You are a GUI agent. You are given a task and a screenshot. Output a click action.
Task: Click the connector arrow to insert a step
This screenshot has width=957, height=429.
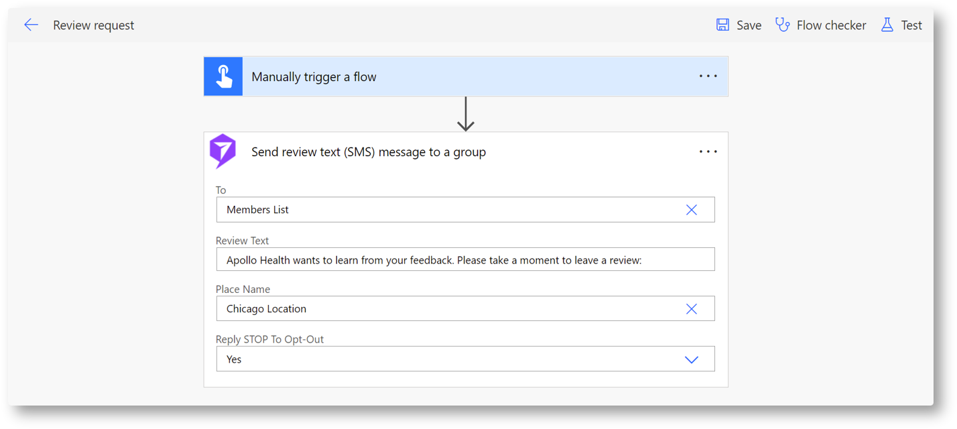[465, 115]
